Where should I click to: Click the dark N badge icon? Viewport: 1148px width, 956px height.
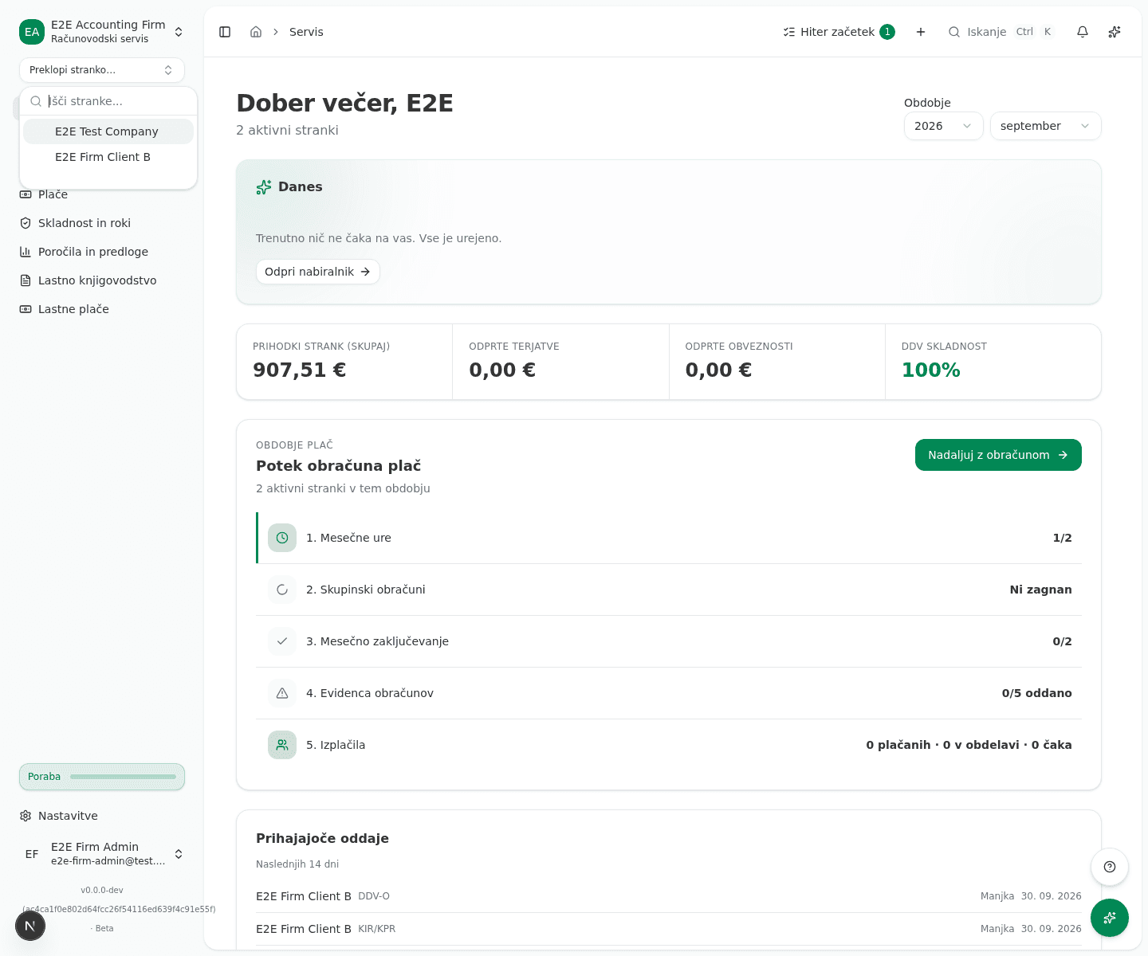pos(30,926)
